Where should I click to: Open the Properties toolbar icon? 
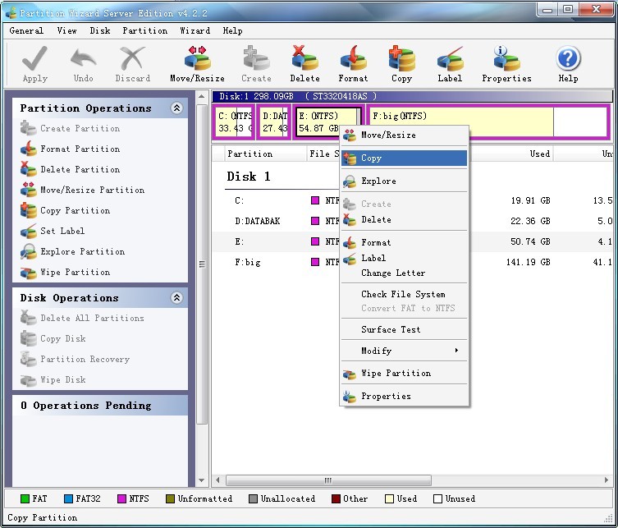pos(506,64)
